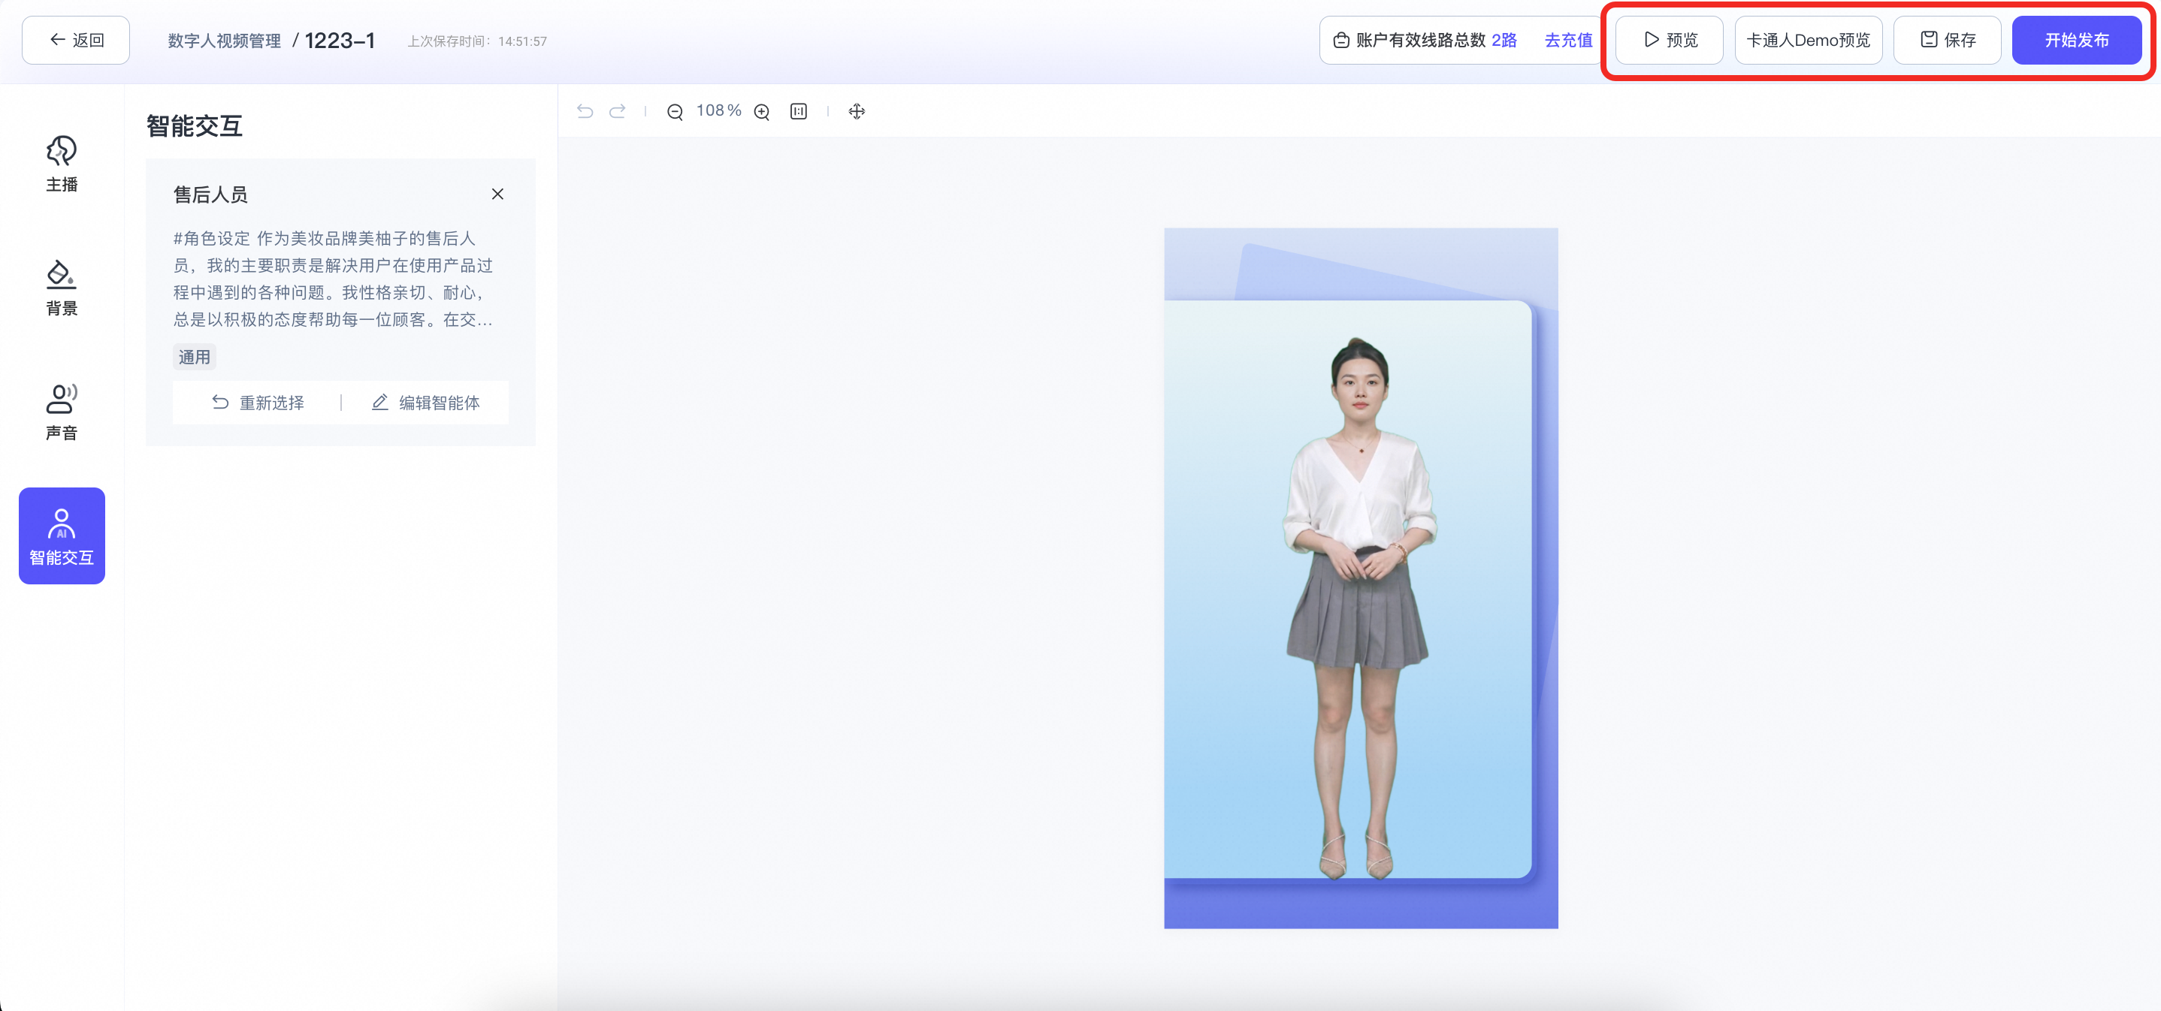Click the fit-to-screen 1:1 icon
The width and height of the screenshot is (2161, 1011).
(x=799, y=110)
